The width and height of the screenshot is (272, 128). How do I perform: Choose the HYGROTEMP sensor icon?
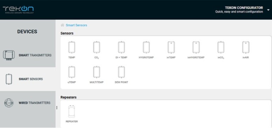click(x=146, y=47)
